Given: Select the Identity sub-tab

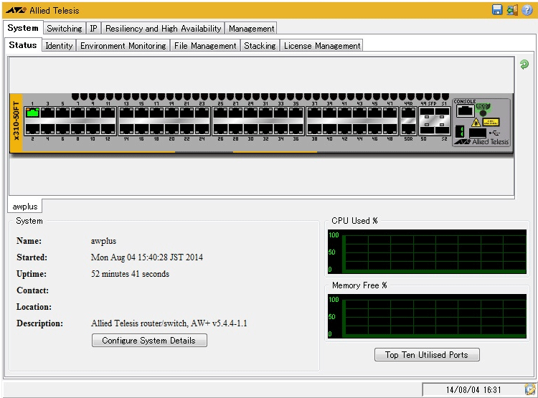Looking at the screenshot, I should click(59, 46).
